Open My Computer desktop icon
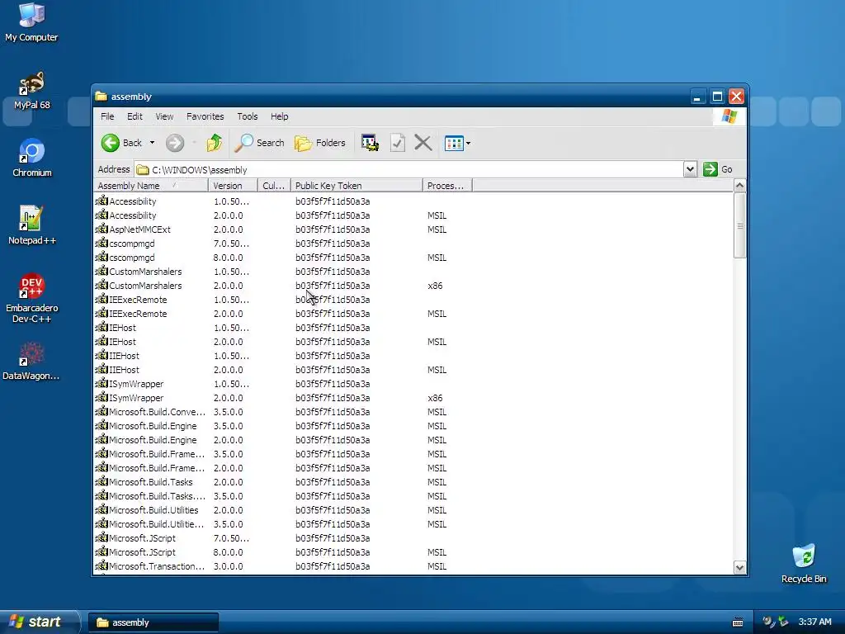 coord(31,22)
